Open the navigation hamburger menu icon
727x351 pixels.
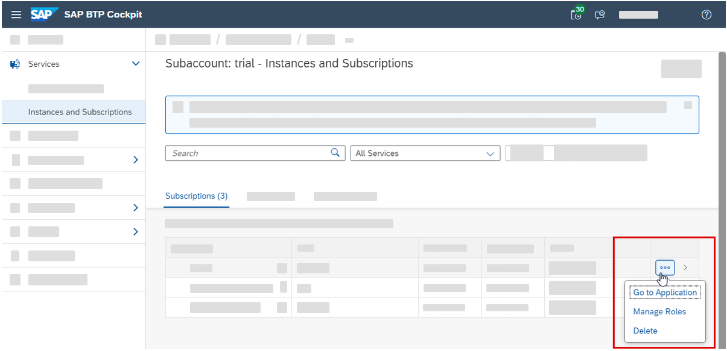tap(16, 14)
